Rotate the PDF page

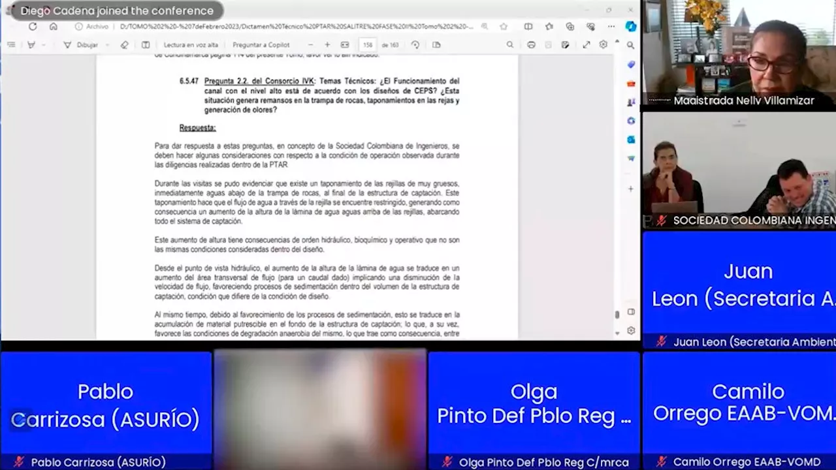click(x=415, y=45)
